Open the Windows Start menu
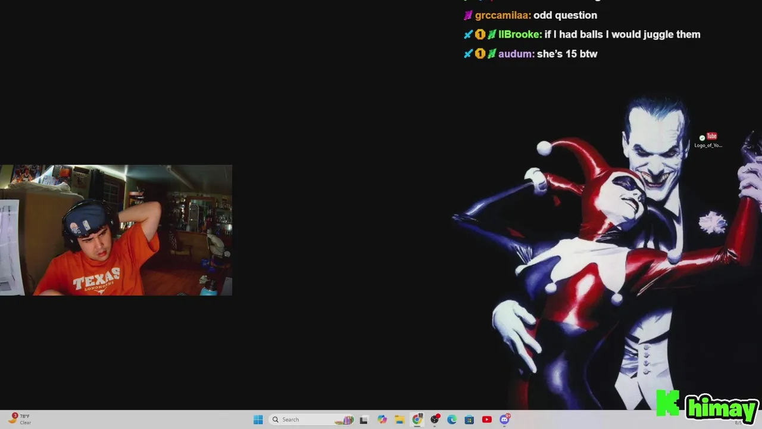The width and height of the screenshot is (762, 429). click(x=258, y=419)
